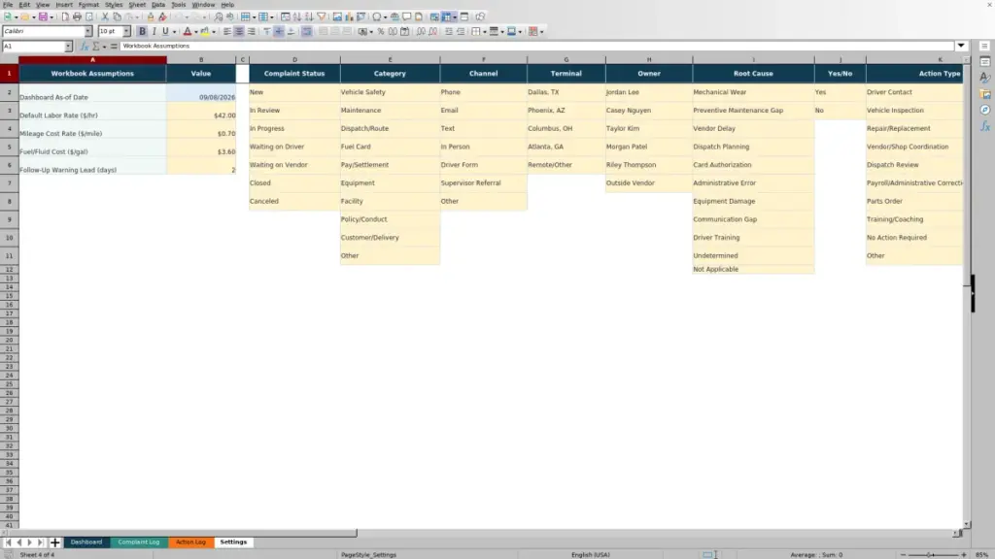Toggle Italic formatting

point(154,31)
